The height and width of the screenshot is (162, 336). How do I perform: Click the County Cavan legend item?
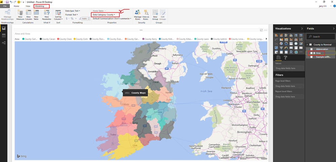[47, 39]
